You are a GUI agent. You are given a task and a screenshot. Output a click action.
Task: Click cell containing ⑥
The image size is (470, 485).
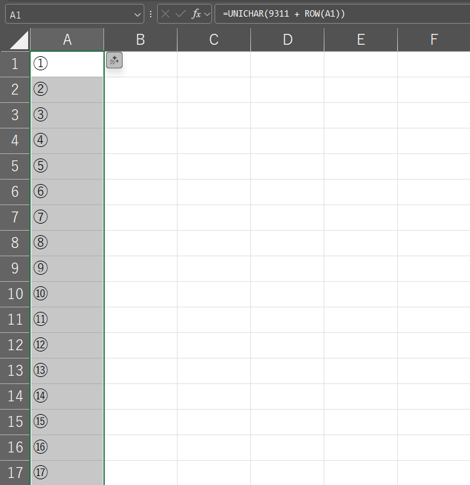[x=67, y=192]
